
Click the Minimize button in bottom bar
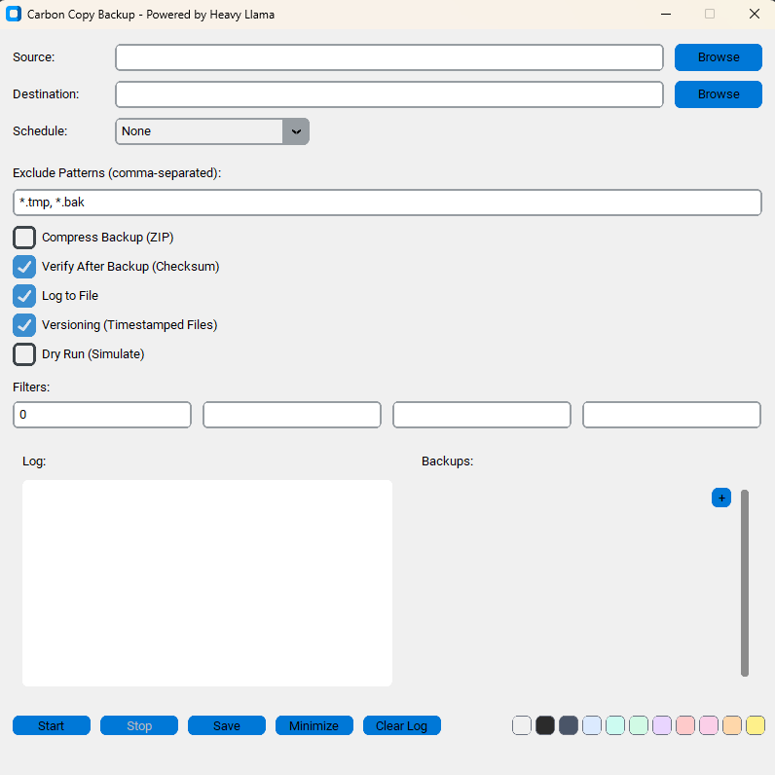coord(314,725)
